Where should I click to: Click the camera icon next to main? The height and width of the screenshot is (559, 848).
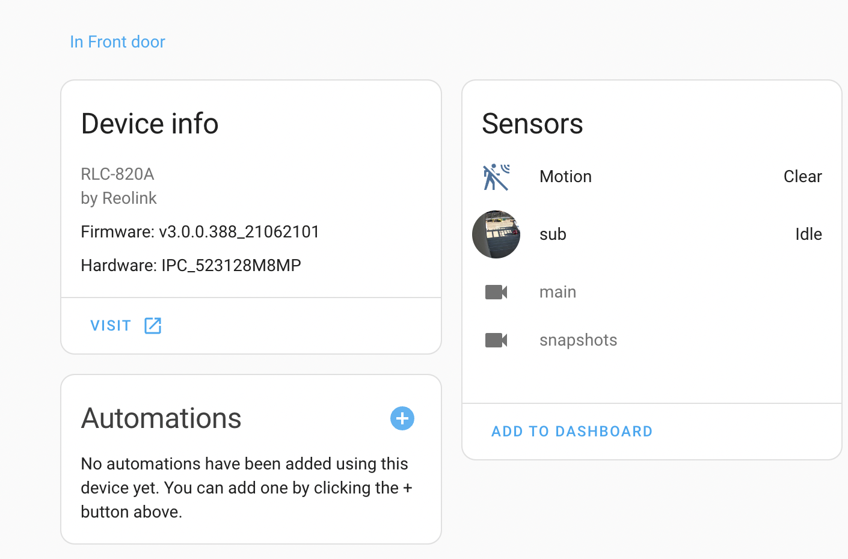(496, 292)
